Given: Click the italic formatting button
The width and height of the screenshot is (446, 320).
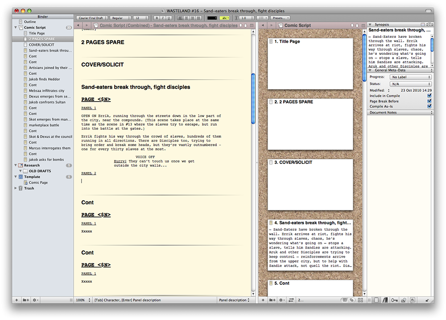Looking at the screenshot, I should [162, 18].
